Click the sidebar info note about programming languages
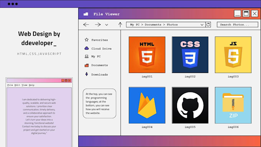This screenshot has height=147, width=261. pos(99,103)
